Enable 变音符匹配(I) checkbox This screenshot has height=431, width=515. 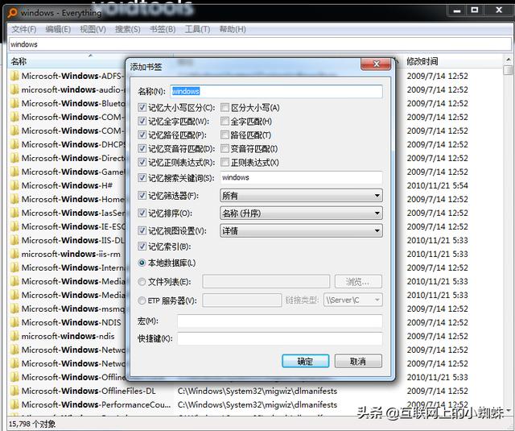click(x=225, y=148)
